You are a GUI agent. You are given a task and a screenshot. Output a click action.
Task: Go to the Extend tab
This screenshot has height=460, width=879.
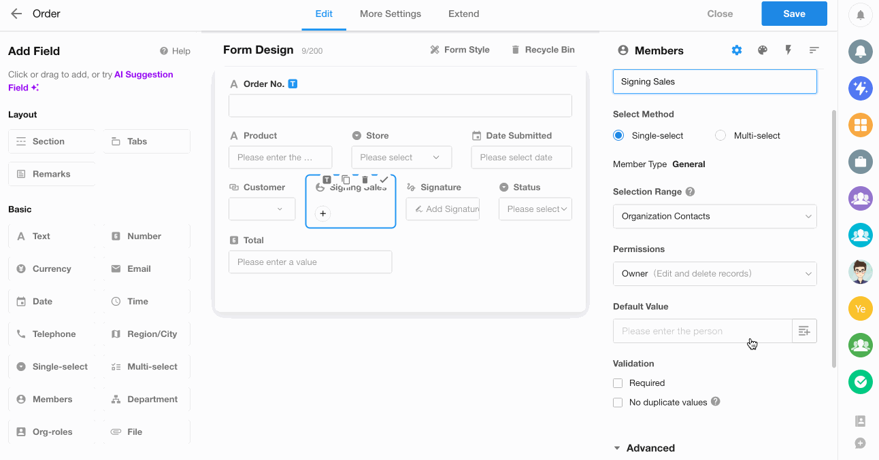pos(463,14)
